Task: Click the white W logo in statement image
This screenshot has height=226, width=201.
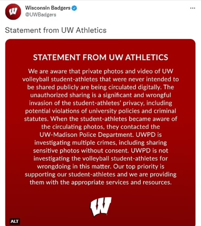Action: [101, 207]
